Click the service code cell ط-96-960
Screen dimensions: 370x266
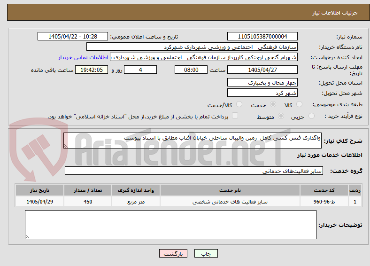pos(324,202)
